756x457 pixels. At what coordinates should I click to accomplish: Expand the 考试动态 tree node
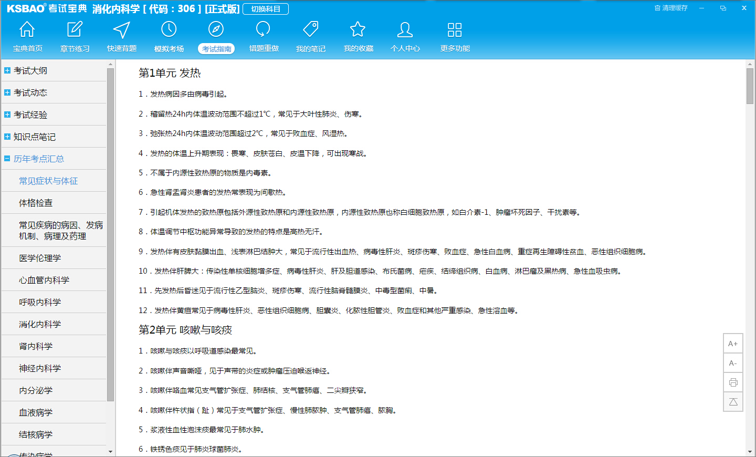pos(7,92)
